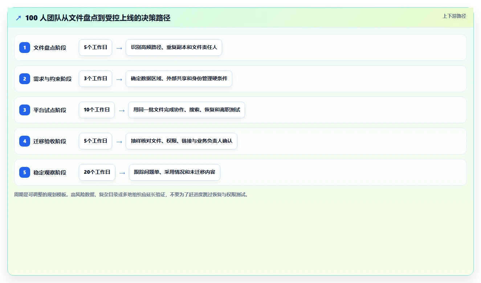Click 确定数据区域、外部共享和身份管理硬条件 box
The width and height of the screenshot is (481, 283).
[179, 79]
